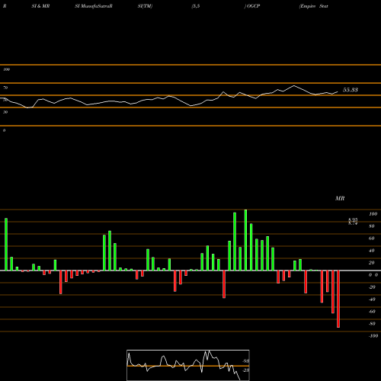The width and height of the screenshot is (381, 381).
Task: Click the MR axis label 60
Action: [372, 239]
